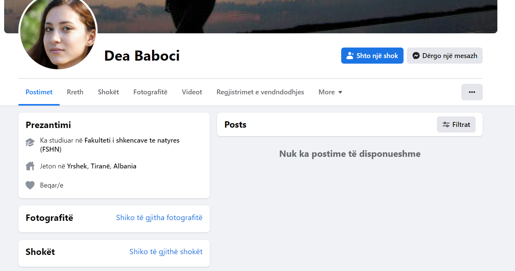Click the Messenger icon in message button
This screenshot has height=271, width=515.
(416, 56)
